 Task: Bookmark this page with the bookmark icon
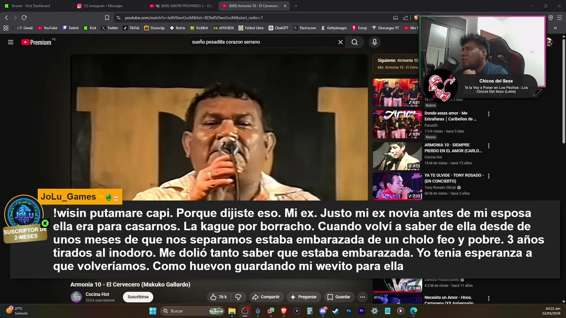pos(107,18)
